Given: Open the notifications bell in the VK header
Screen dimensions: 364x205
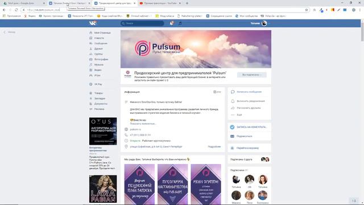Looking at the screenshot, I should point(172,23).
